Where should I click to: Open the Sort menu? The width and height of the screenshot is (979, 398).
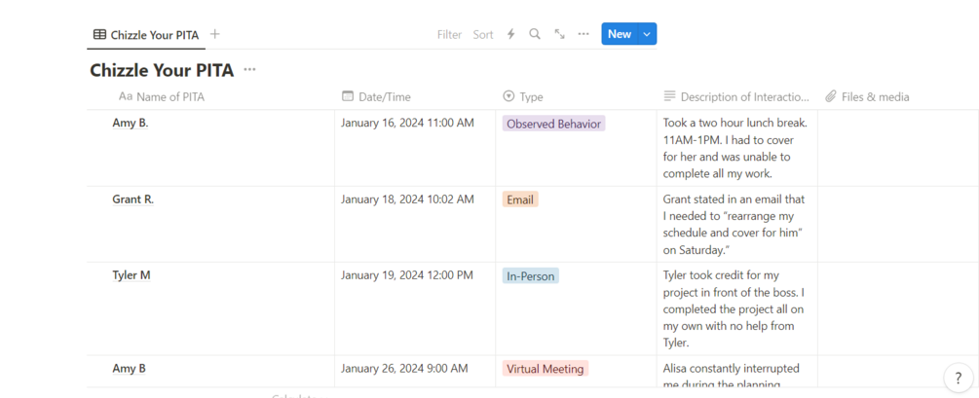click(x=483, y=34)
